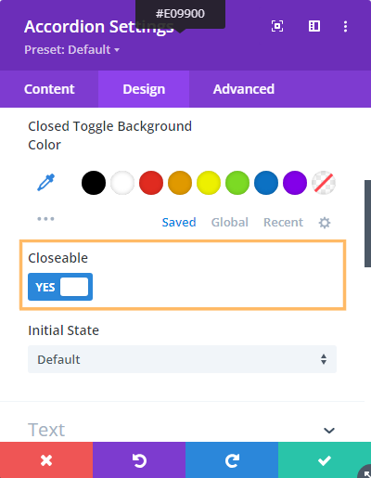Click the blue redo arrow

click(x=232, y=460)
